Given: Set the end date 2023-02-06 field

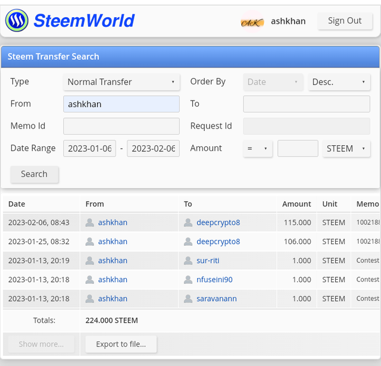Looking at the screenshot, I should (154, 148).
